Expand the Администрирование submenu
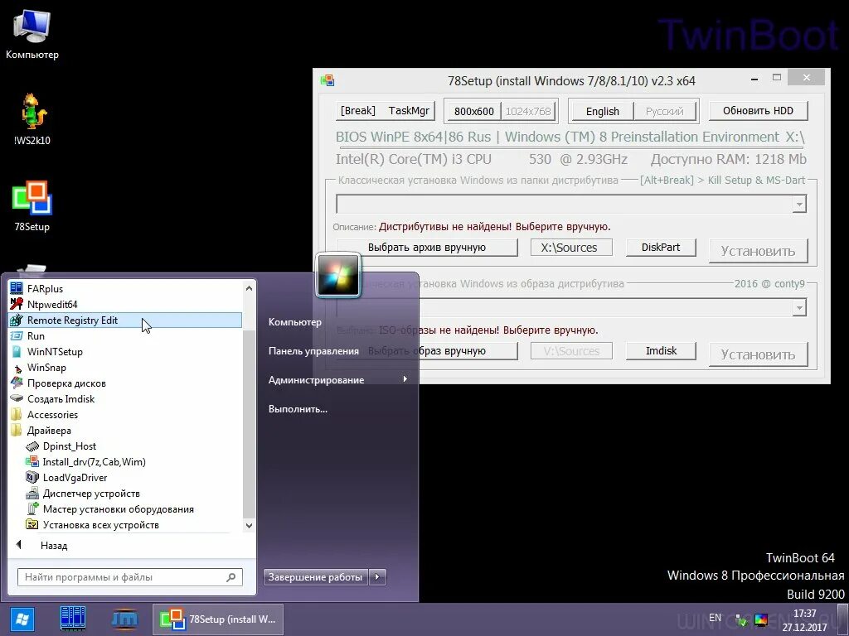The height and width of the screenshot is (636, 849). [x=338, y=379]
